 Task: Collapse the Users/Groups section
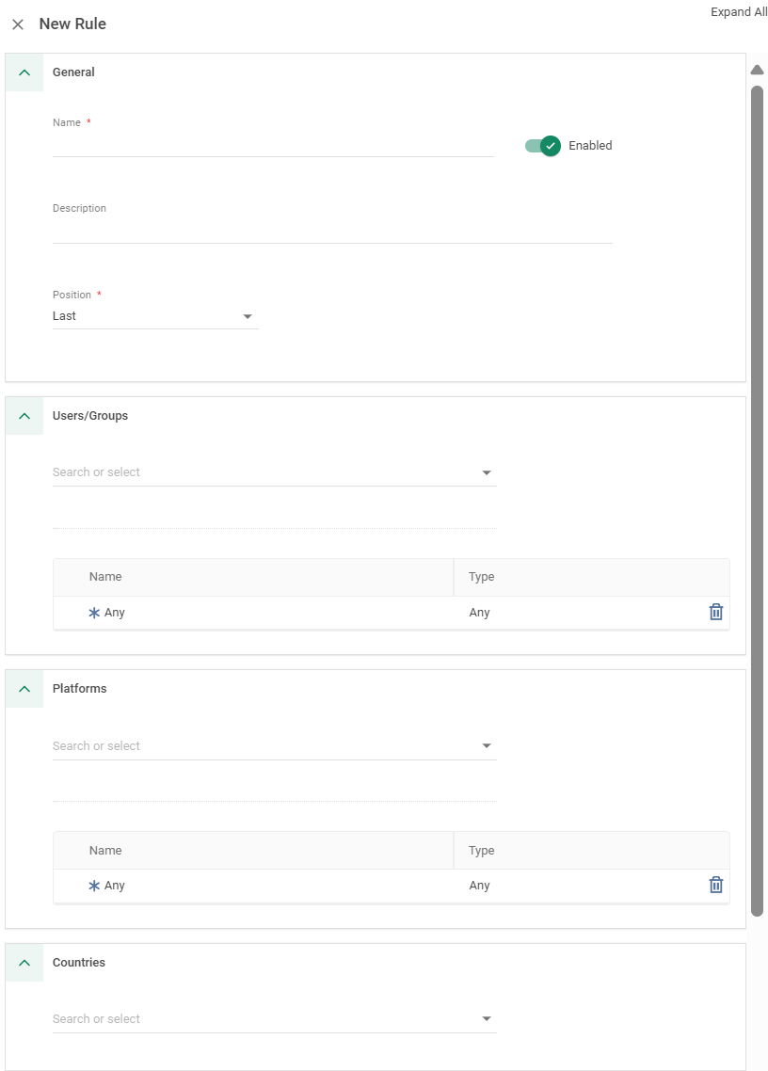point(24,416)
